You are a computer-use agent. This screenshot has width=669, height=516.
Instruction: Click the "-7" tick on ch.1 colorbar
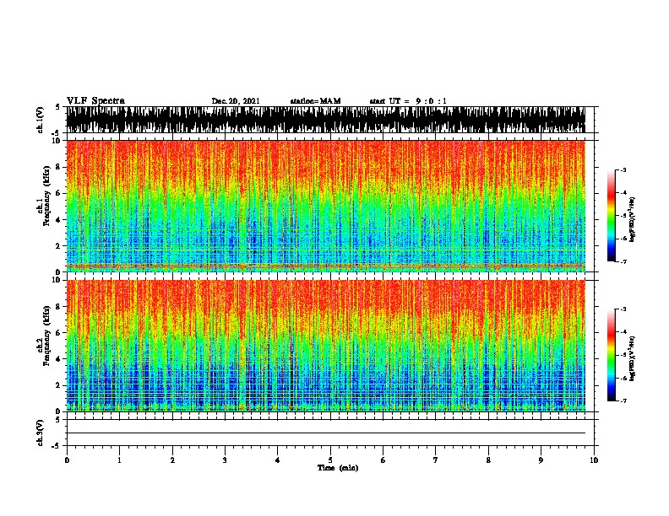[x=623, y=261]
